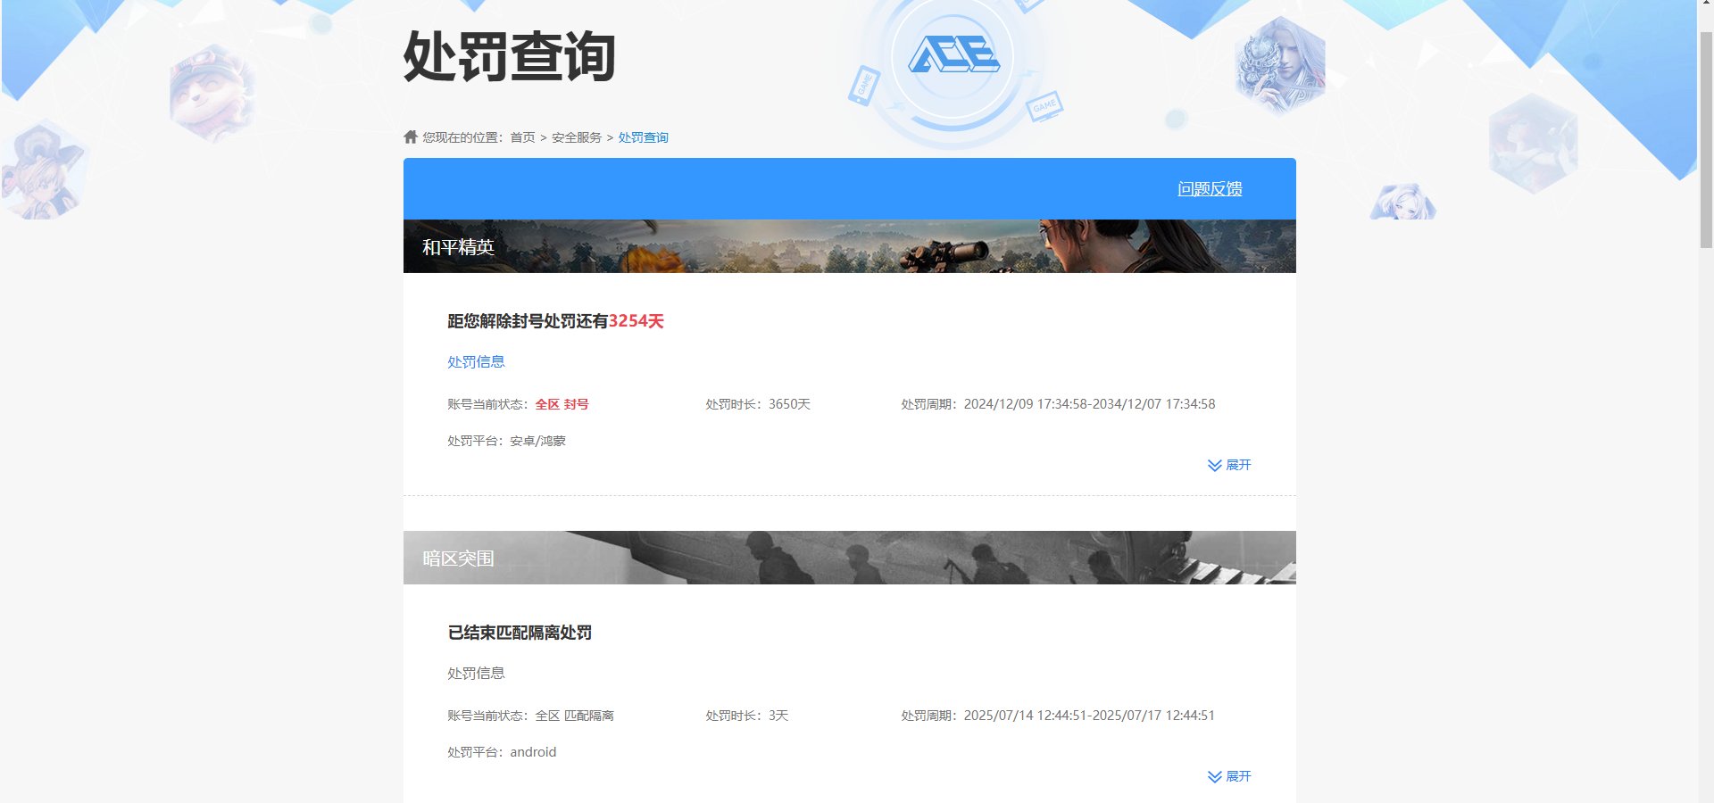
Task: Open 安全服务 from the breadcrumb
Action: [x=575, y=137]
